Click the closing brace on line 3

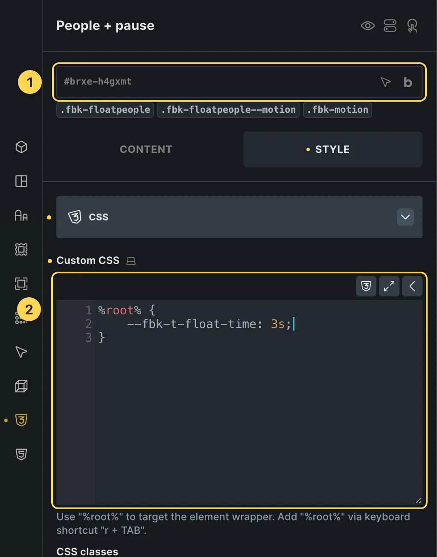pos(102,338)
